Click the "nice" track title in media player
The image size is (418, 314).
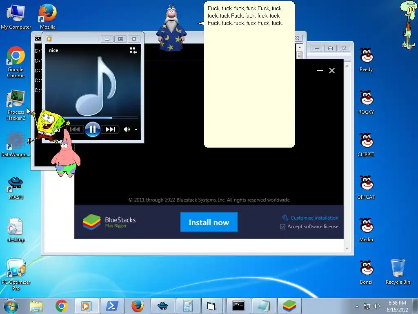pyautogui.click(x=53, y=50)
